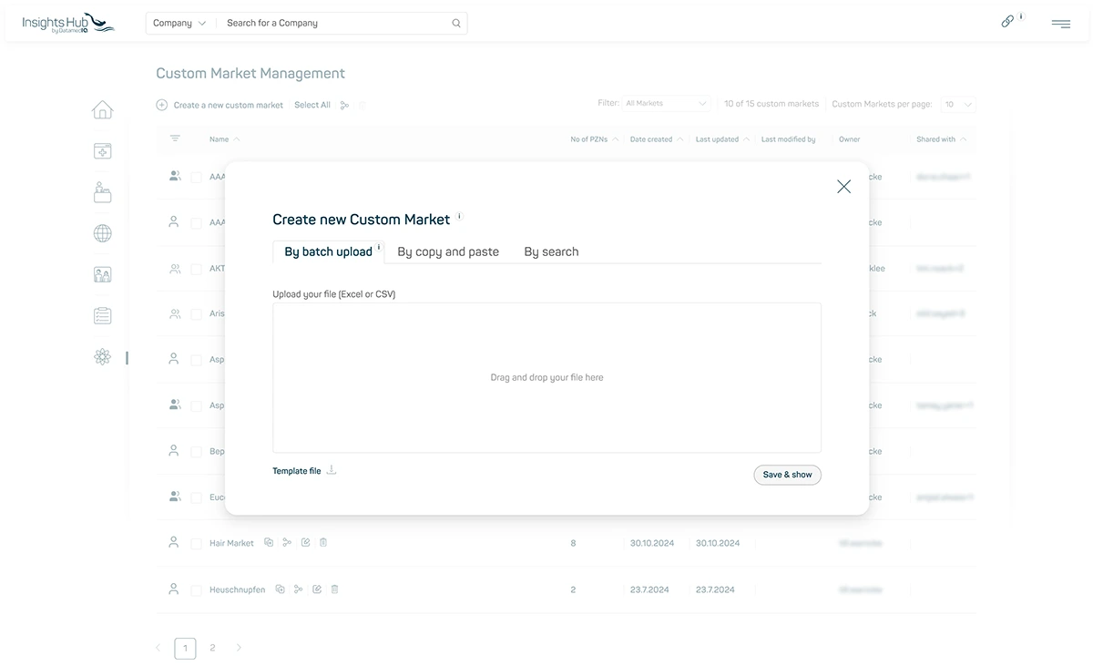1093x666 pixels.
Task: Click the user icon of Heuschnupfen row
Action: 173,589
